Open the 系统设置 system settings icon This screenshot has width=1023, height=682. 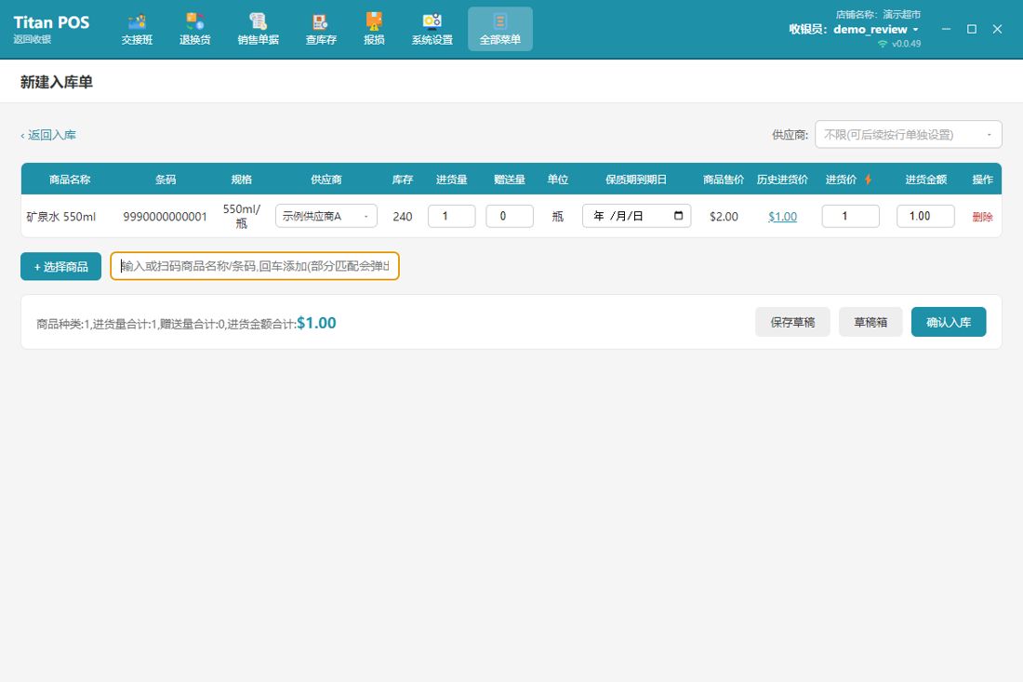(x=432, y=30)
